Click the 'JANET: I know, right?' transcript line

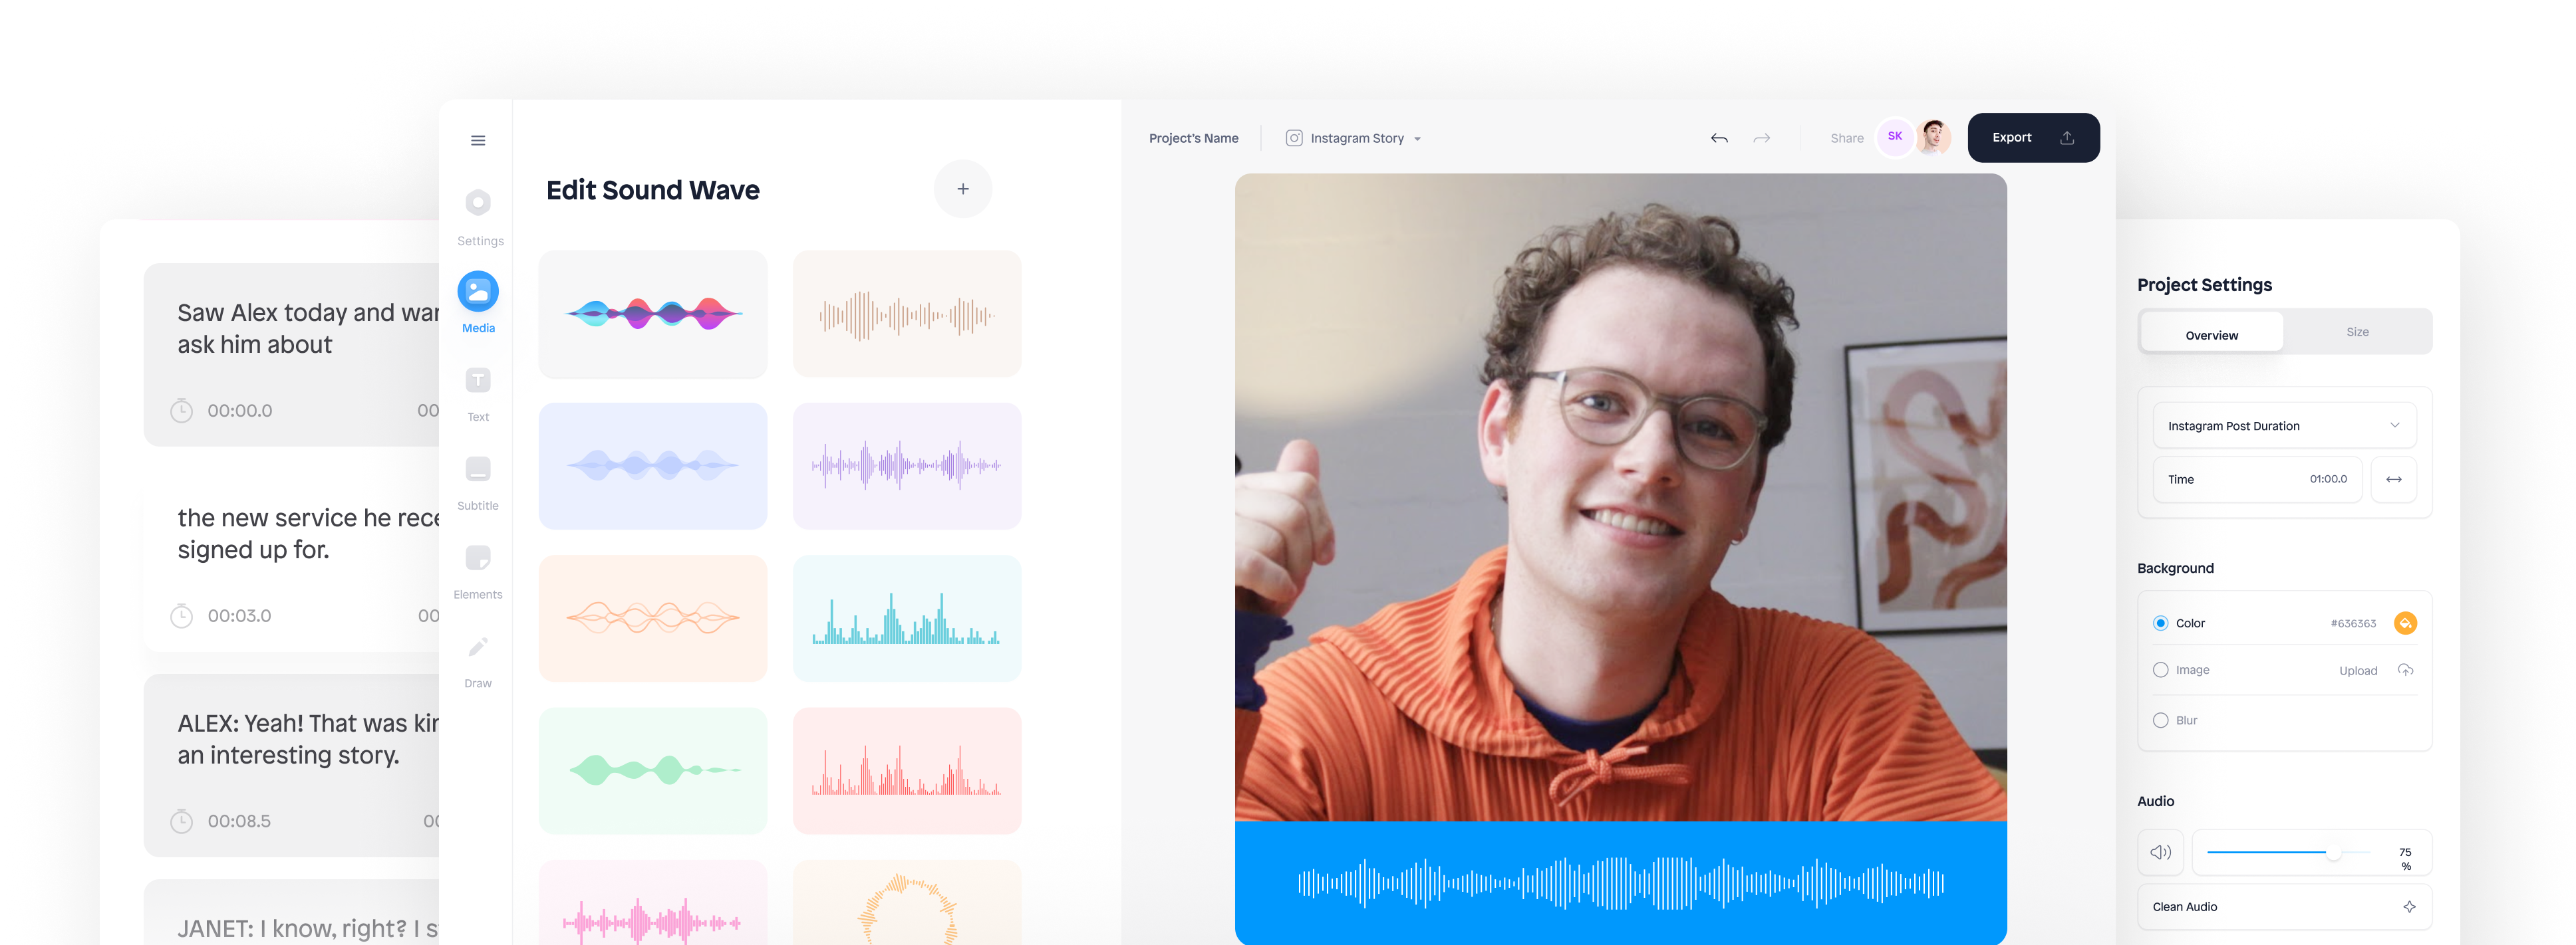307,928
